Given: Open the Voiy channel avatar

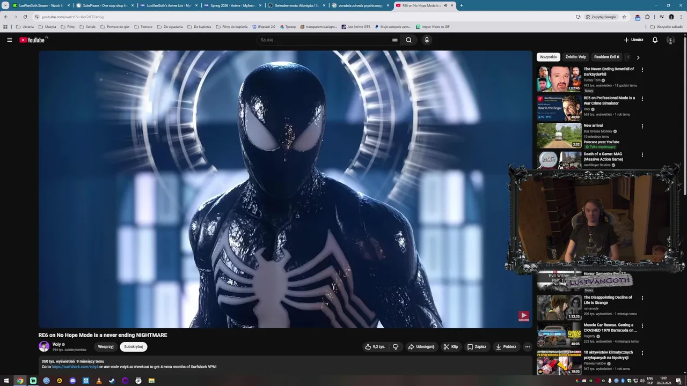Looking at the screenshot, I should pos(44,347).
